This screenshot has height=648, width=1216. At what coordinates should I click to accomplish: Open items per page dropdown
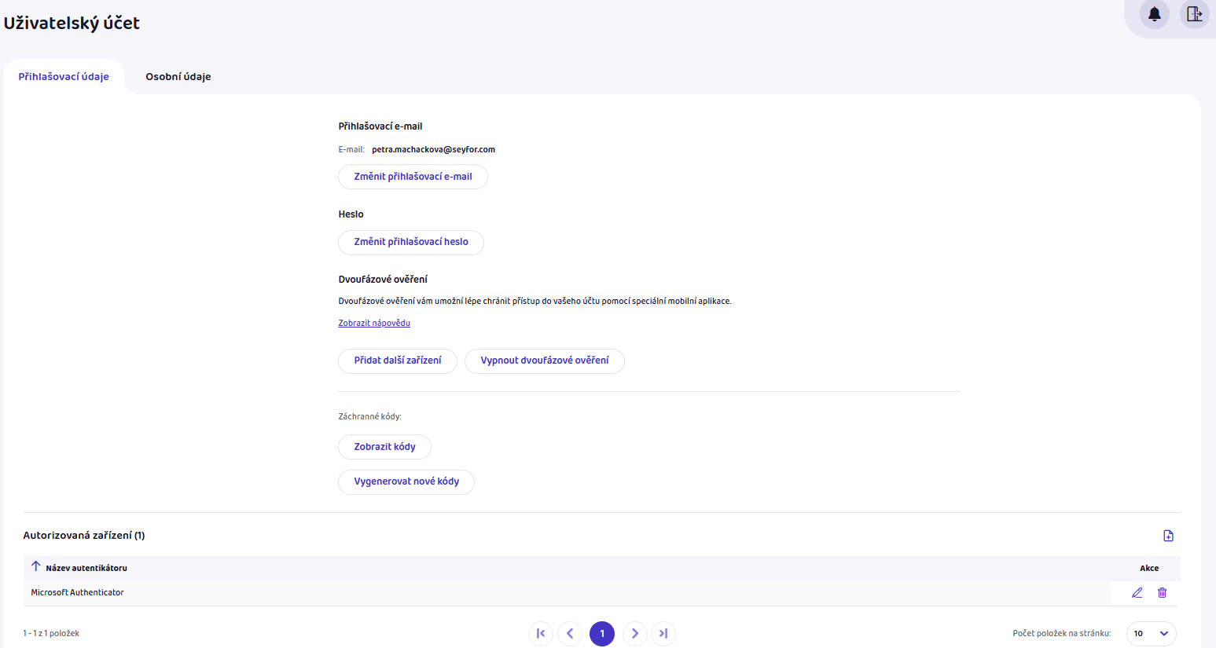click(1151, 633)
